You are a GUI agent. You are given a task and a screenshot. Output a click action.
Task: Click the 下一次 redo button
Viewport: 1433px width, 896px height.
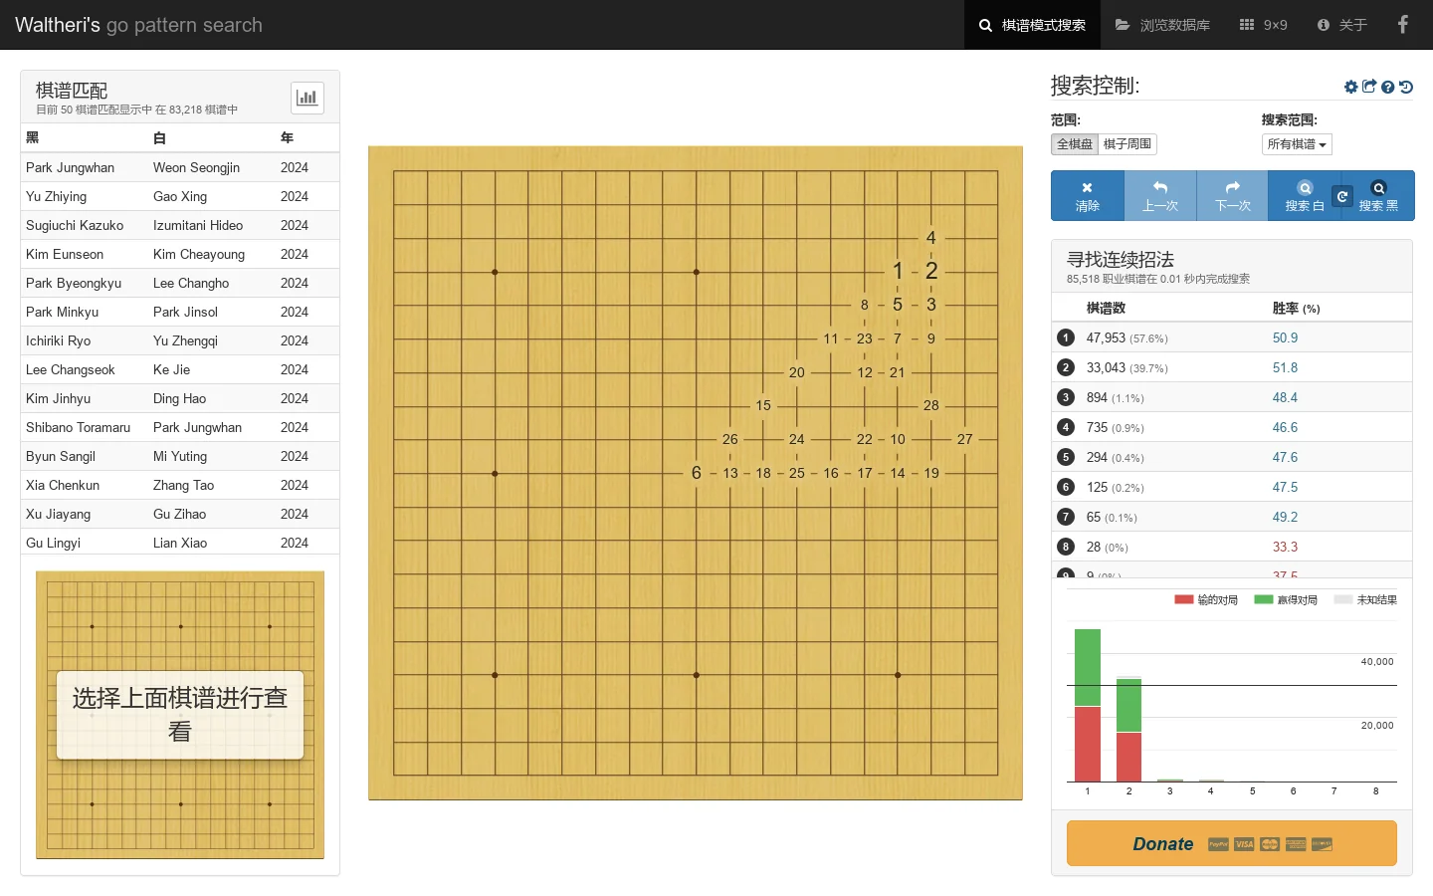coord(1232,196)
